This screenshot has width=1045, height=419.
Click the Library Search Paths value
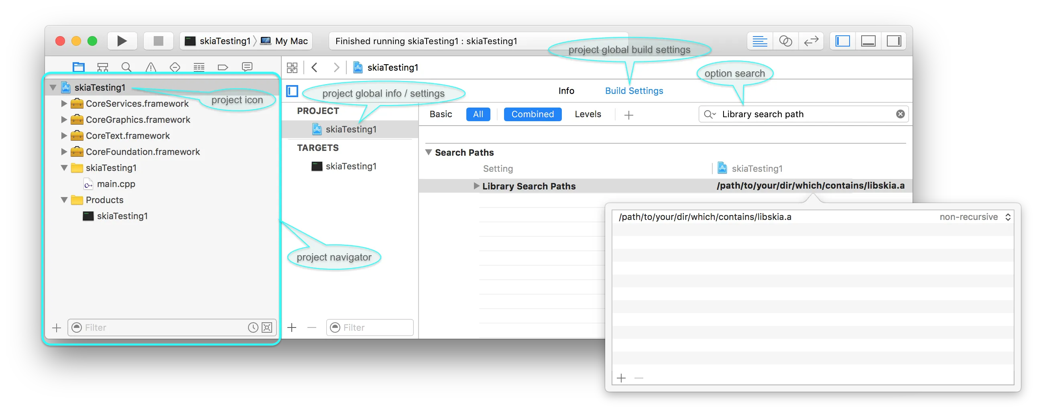811,186
